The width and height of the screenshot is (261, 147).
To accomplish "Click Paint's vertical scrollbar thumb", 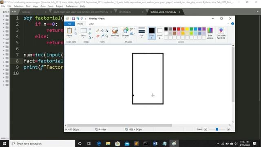I will tap(233, 75).
